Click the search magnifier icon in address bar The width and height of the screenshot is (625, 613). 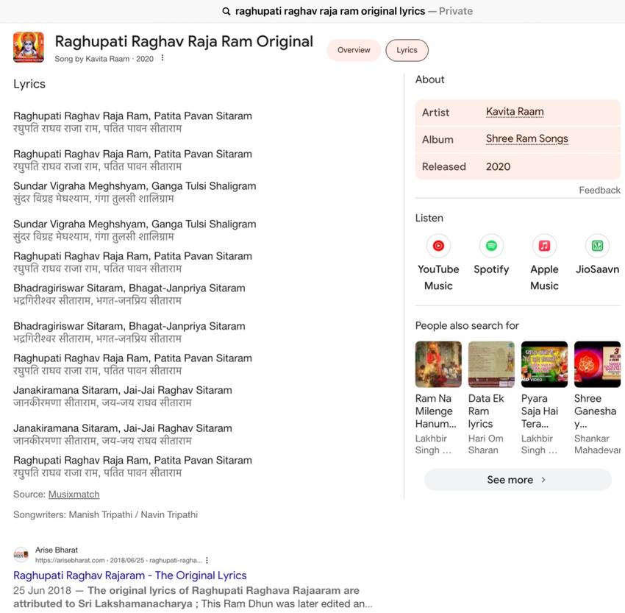pos(226,11)
